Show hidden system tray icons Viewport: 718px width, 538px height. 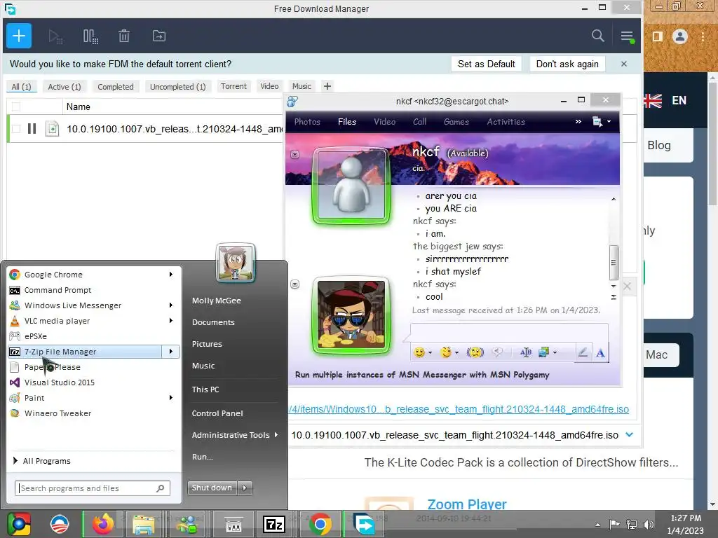(x=597, y=525)
